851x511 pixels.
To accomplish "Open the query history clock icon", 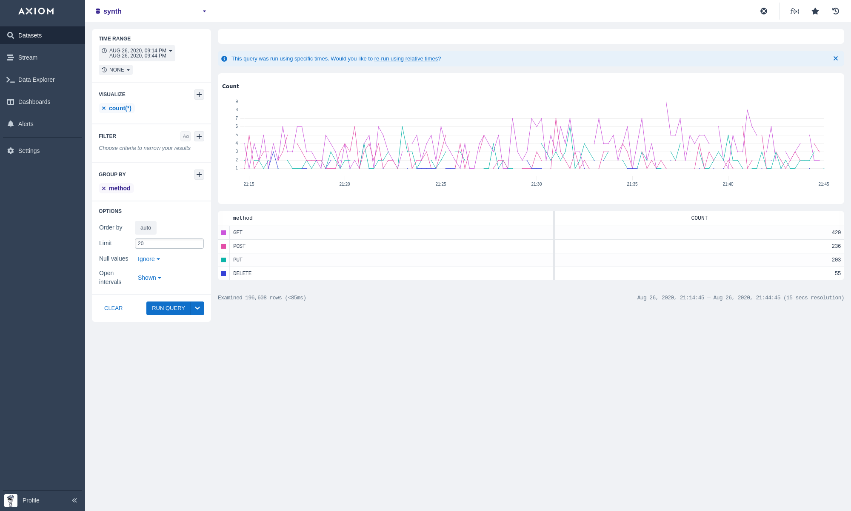I will tap(836, 11).
